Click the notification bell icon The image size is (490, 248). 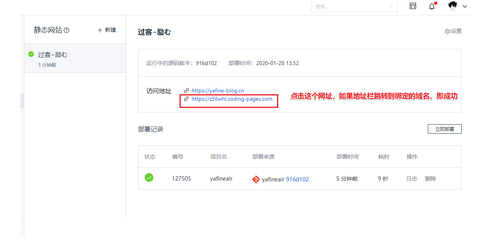pyautogui.click(x=432, y=6)
